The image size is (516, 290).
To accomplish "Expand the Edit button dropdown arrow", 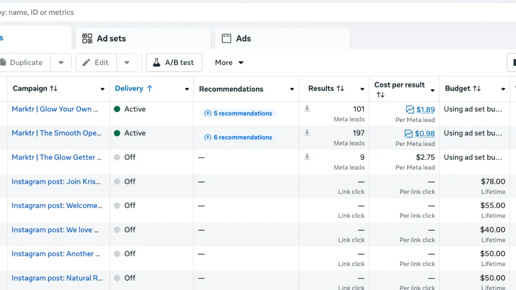I will (127, 63).
